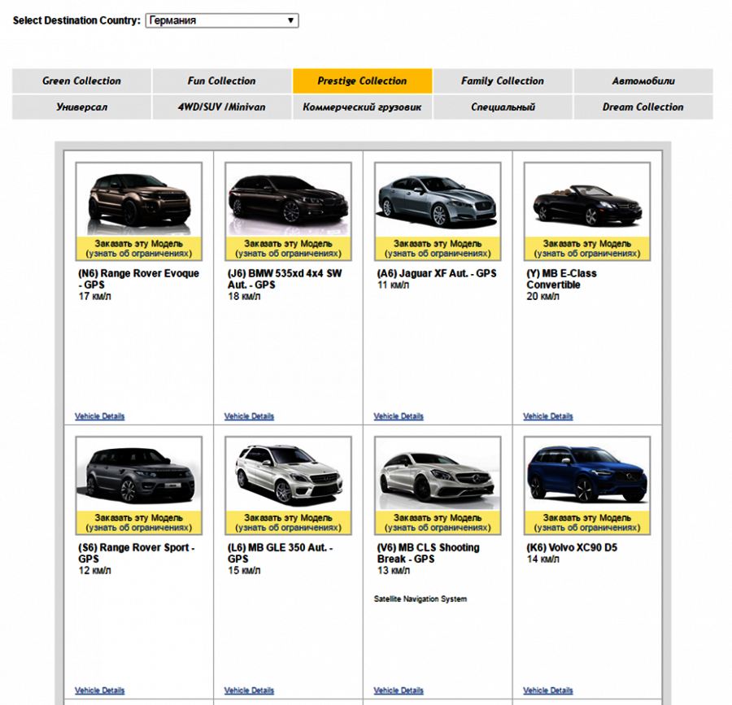
Task: Select the Prestige Collection tab
Action: tap(362, 81)
